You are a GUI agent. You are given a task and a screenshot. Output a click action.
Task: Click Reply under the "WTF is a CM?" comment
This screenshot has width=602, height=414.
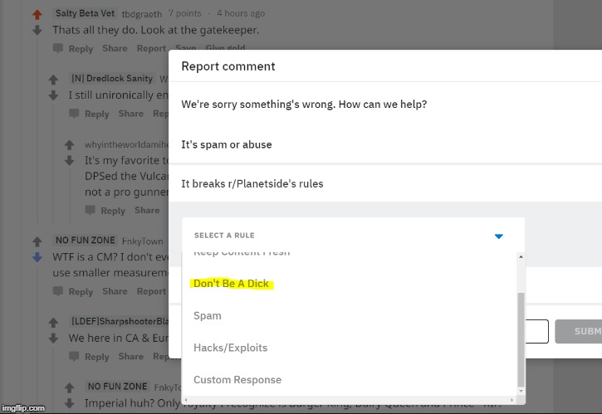81,291
